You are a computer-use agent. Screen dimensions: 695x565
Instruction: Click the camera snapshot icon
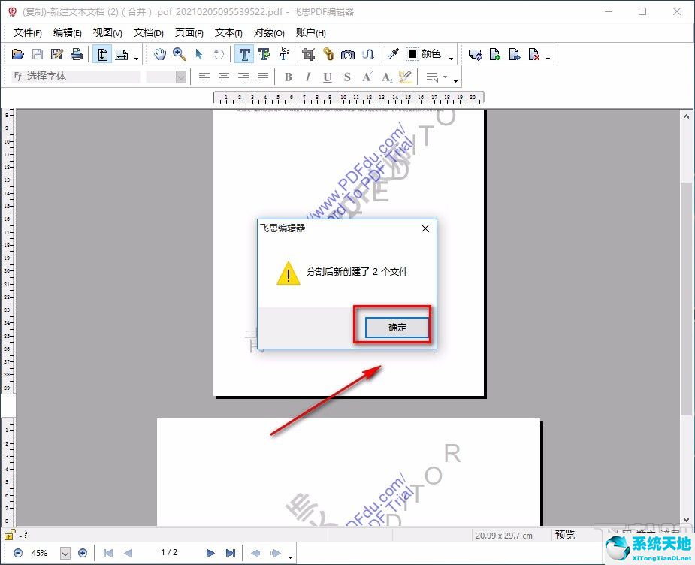348,55
